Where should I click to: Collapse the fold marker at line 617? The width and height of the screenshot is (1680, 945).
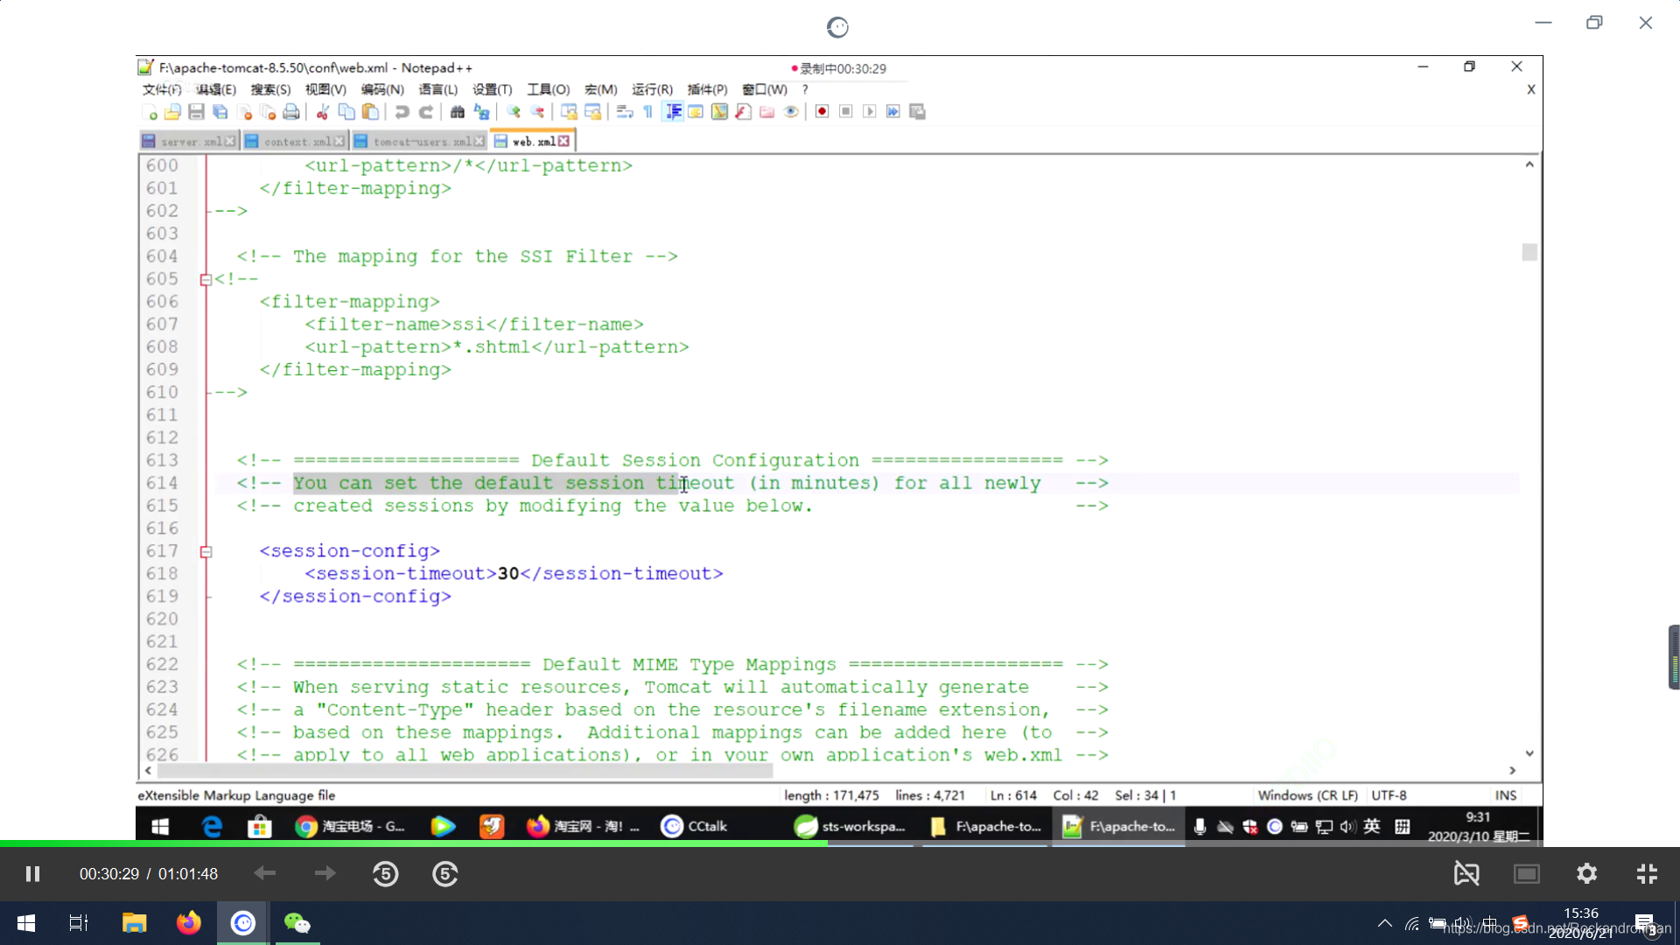206,551
